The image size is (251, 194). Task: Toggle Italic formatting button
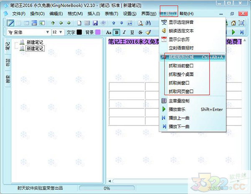pos(124,32)
